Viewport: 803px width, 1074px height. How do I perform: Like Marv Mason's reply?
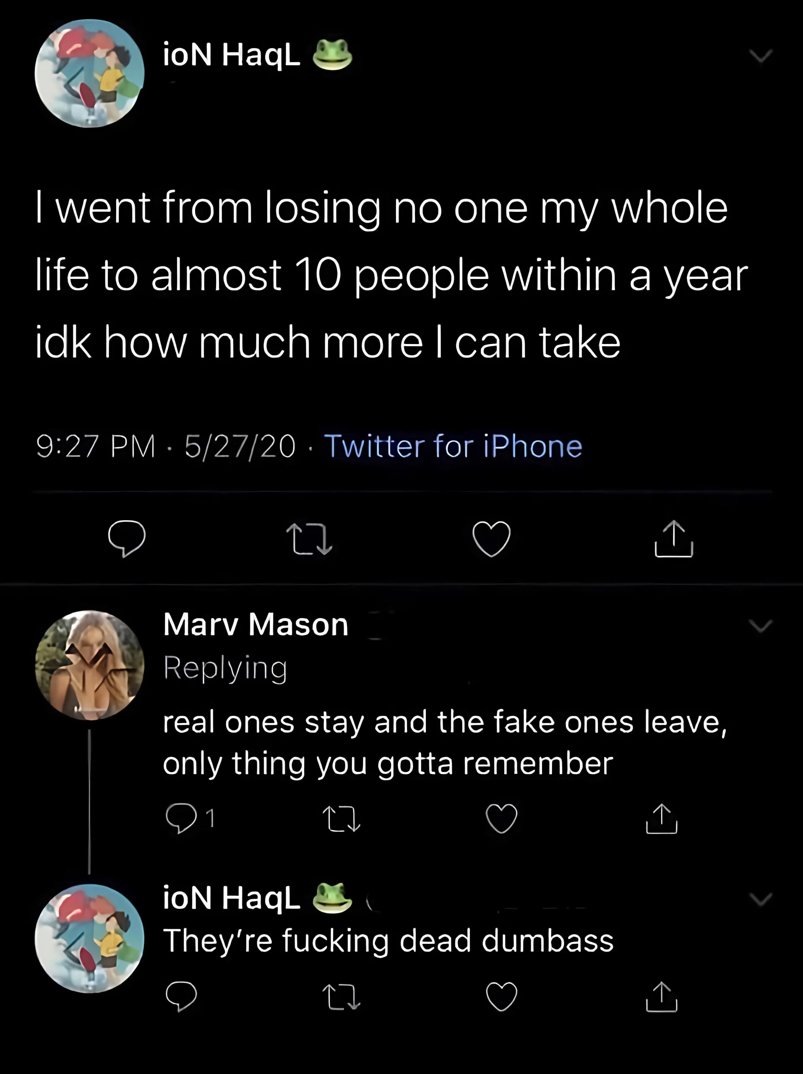(x=501, y=819)
